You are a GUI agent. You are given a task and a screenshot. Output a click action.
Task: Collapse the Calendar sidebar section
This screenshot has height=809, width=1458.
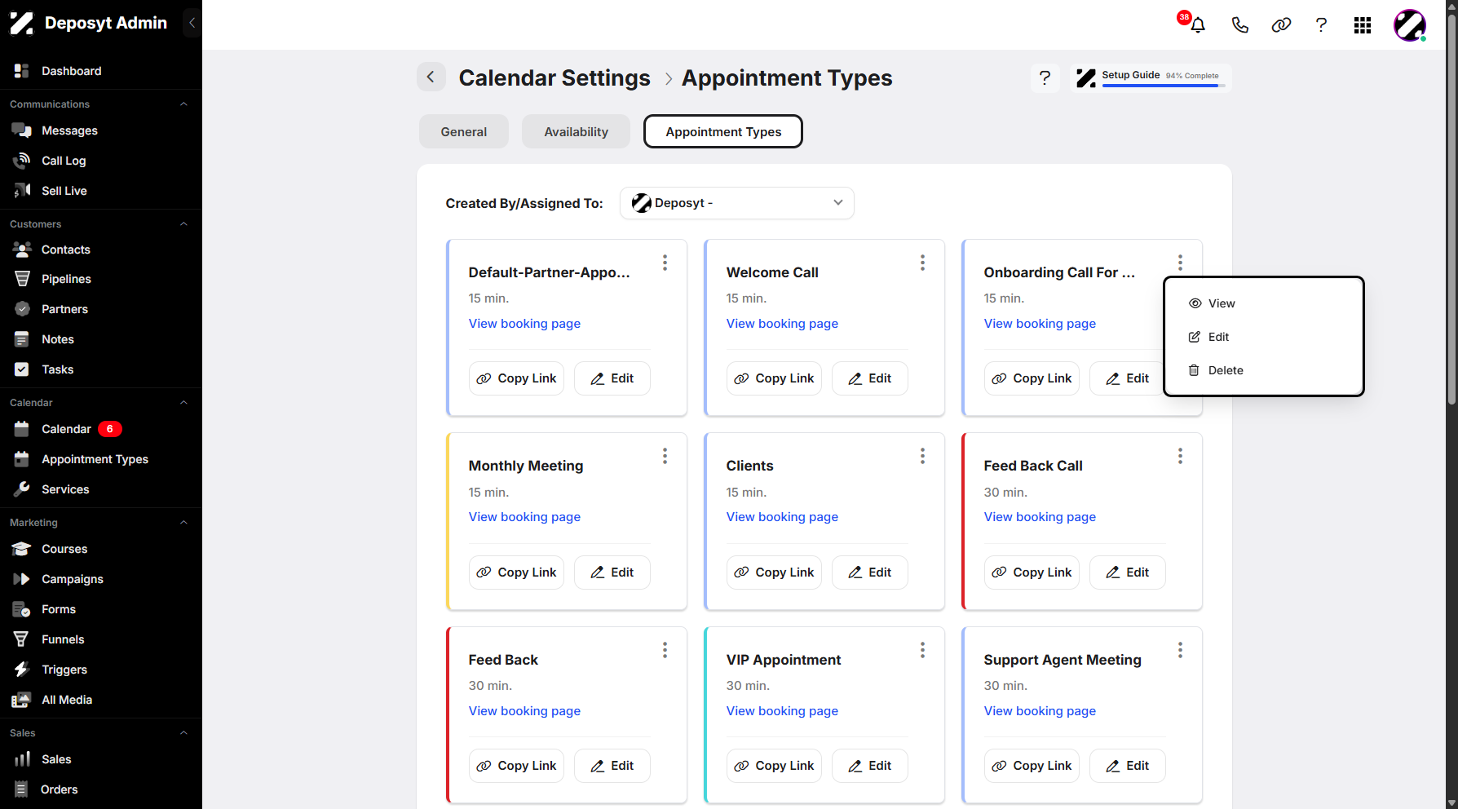(x=183, y=403)
